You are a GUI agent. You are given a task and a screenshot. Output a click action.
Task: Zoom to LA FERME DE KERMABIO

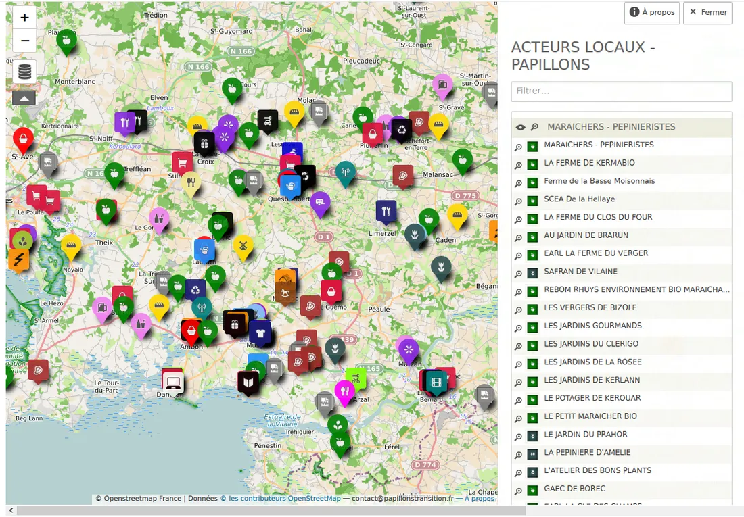click(519, 164)
